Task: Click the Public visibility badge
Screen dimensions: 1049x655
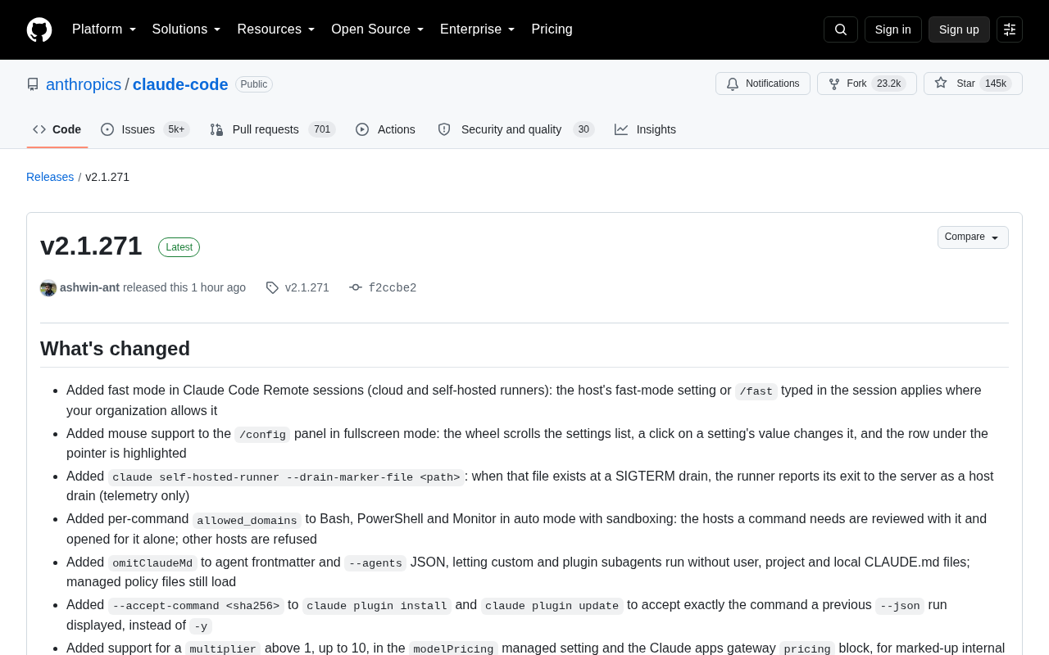Action: [254, 84]
